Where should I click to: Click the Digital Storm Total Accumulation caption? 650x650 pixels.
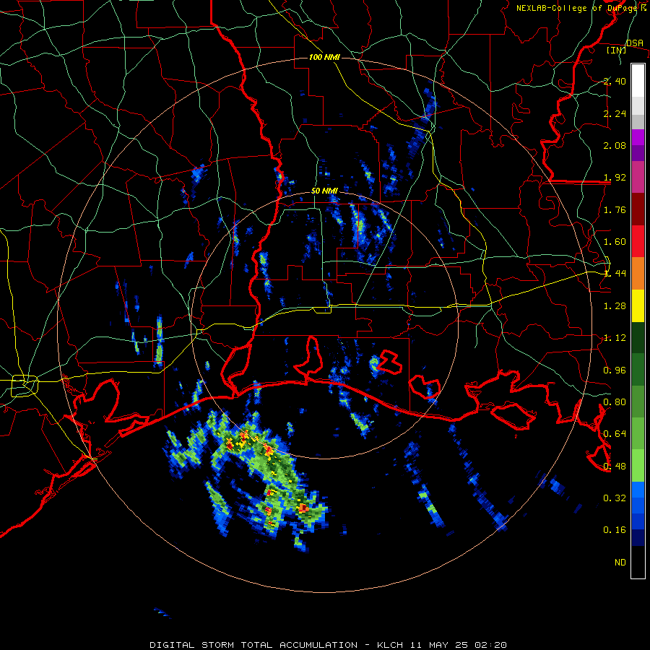pos(328,645)
